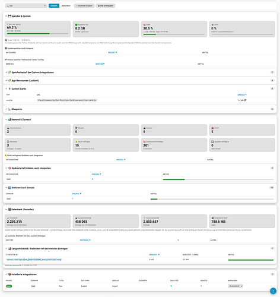Click the 'Updates verfügbar' icon
This screenshot has width=280, height=297.
point(213,141)
